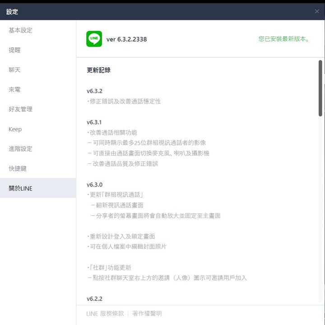The width and height of the screenshot is (325, 325).
Task: Open the LINE 服務條款 link
Action: pyautogui.click(x=105, y=313)
